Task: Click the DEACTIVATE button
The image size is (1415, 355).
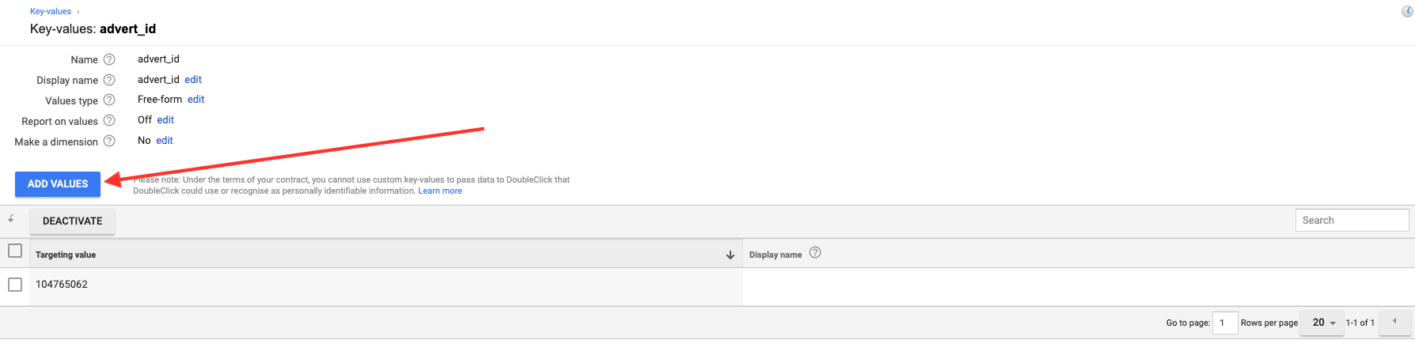Action: tap(73, 221)
